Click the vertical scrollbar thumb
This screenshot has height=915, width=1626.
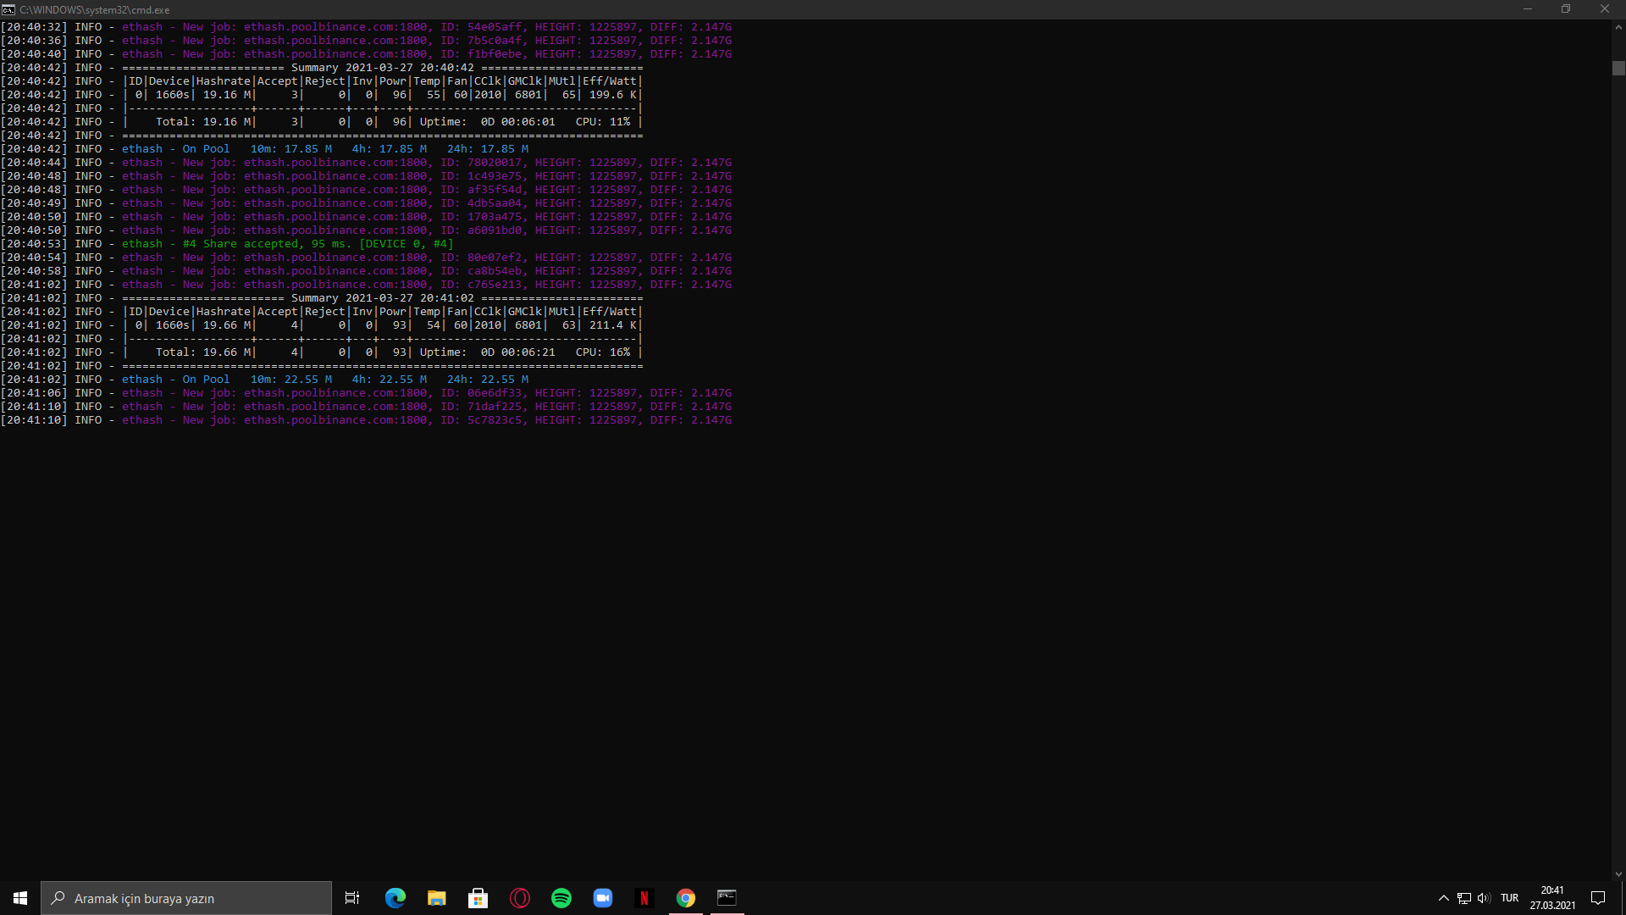click(1618, 69)
